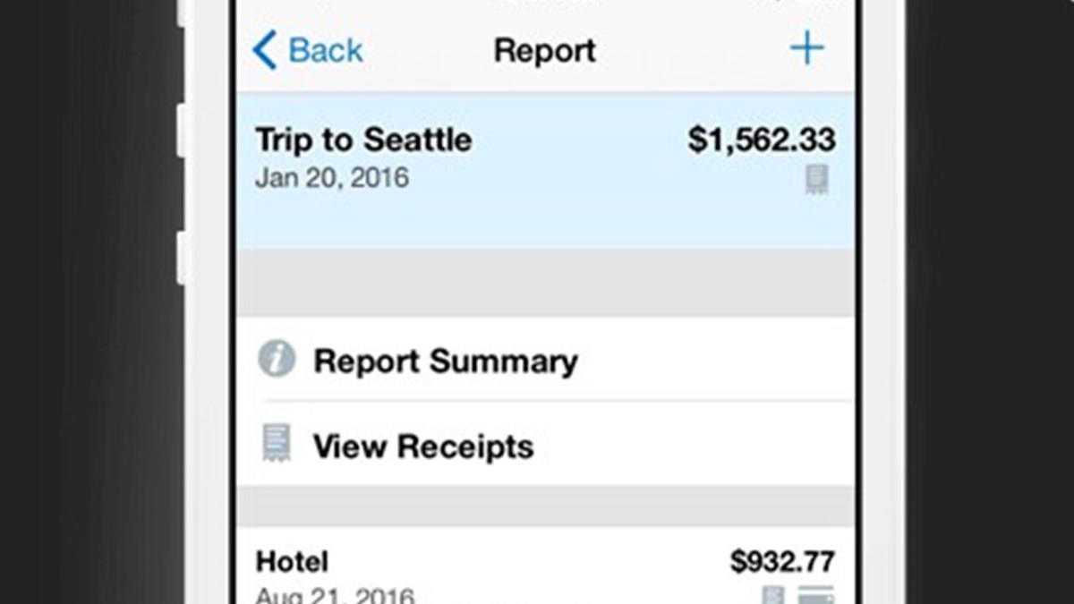Tap the blue back chevron arrow
Image resolution: width=1074 pixels, height=604 pixels.
point(265,50)
